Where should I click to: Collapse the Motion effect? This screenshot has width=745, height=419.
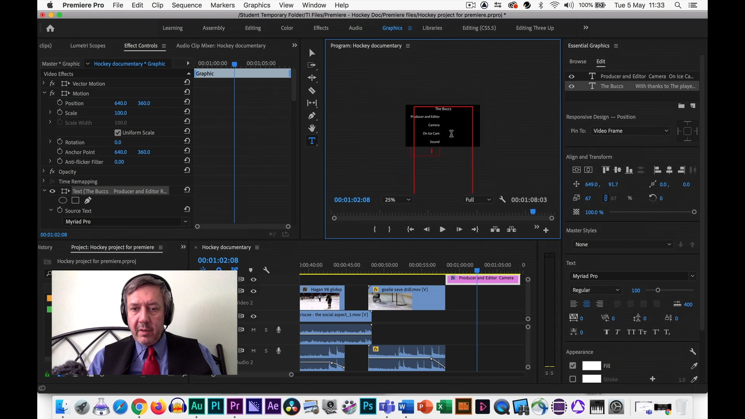(x=44, y=93)
